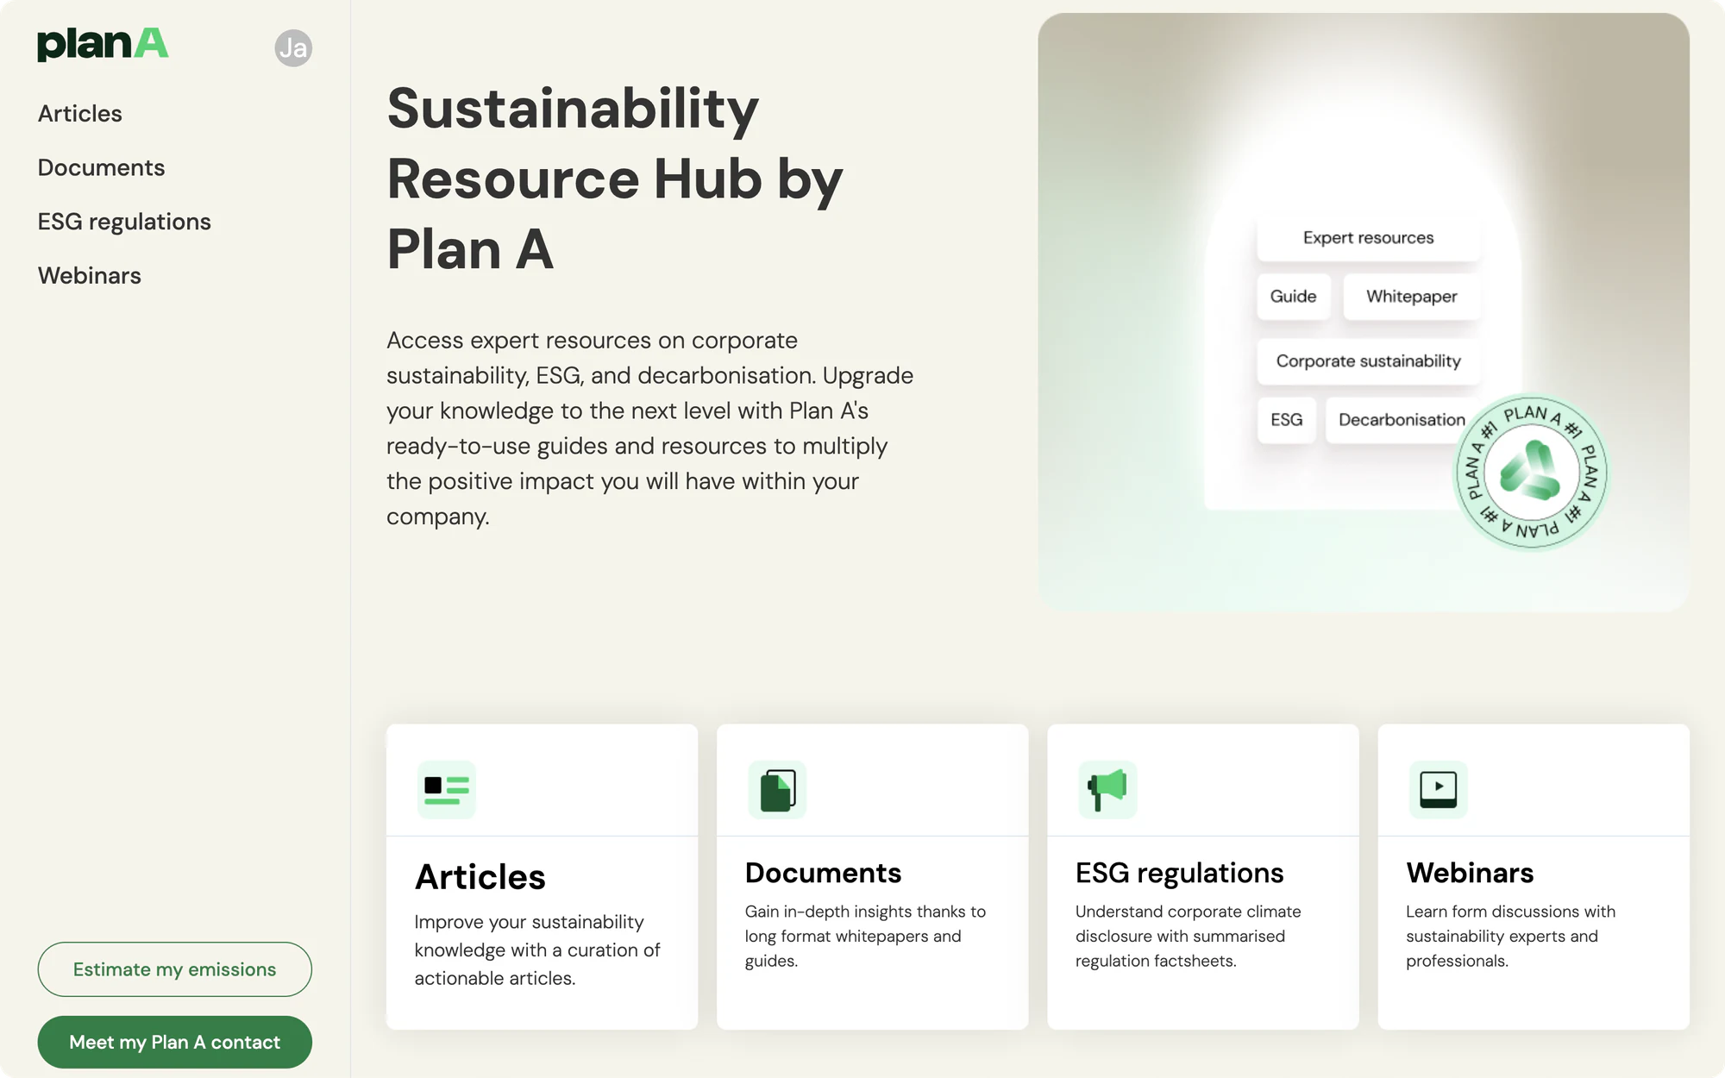Click Meet my Plan A contact

174,1042
